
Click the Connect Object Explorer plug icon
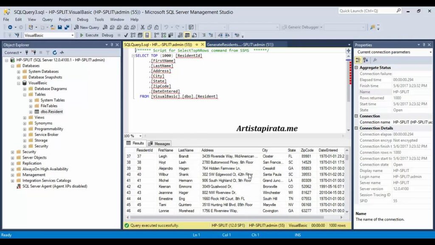27,52
